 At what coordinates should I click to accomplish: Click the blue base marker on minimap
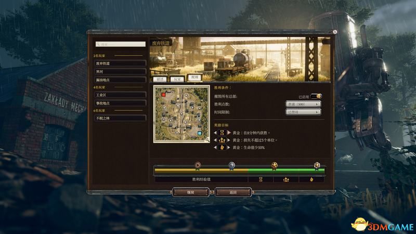200,133
